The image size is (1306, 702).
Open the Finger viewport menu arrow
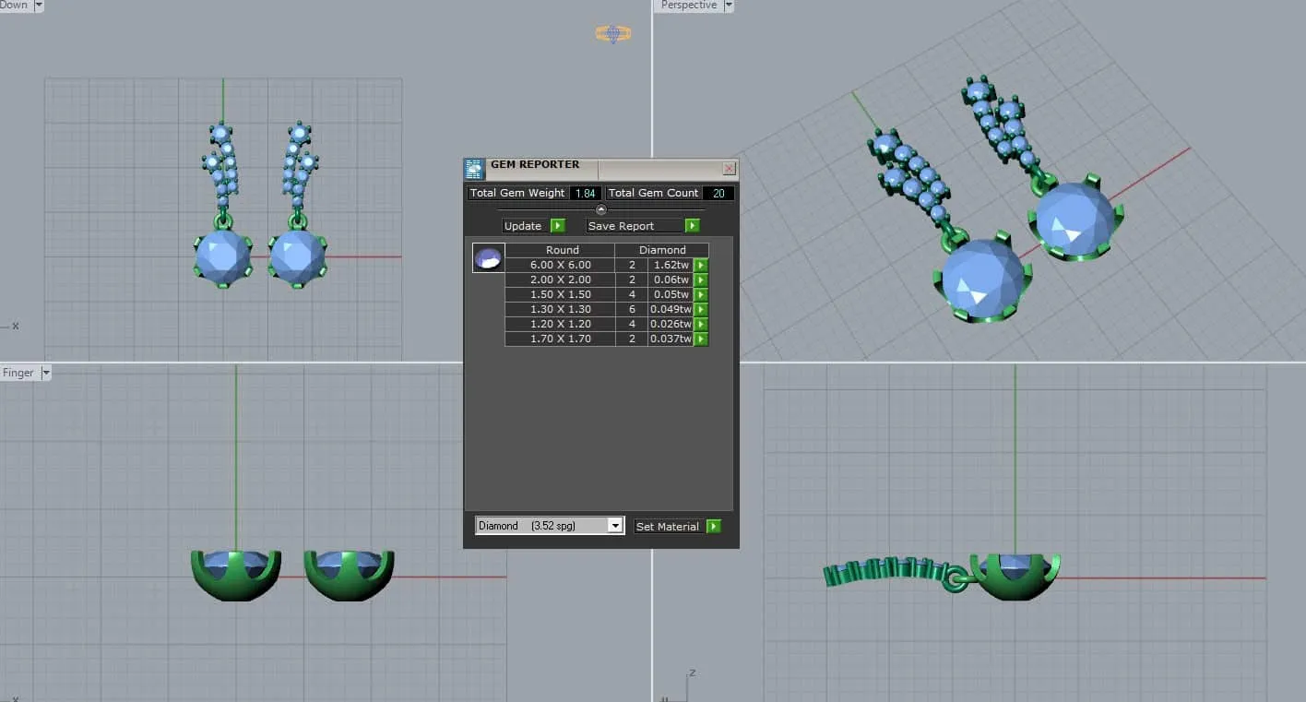[46, 373]
